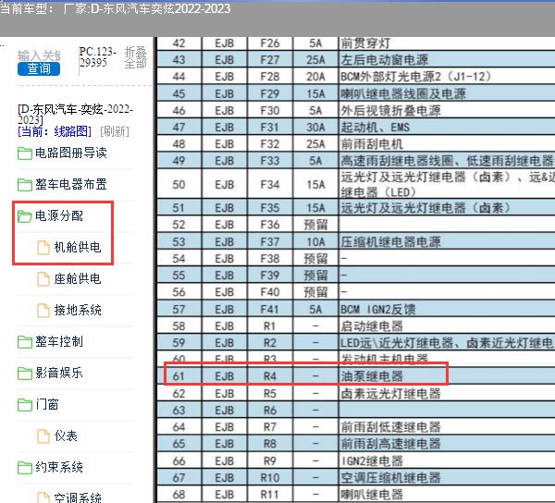Expand the 门窗 folder
Image resolution: width=555 pixels, height=503 pixels.
pos(47,405)
